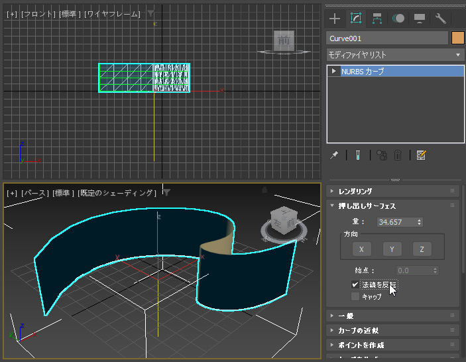Image resolution: width=466 pixels, height=362 pixels.
Task: Open the [パース] viewport view menu
Action: pos(34,193)
